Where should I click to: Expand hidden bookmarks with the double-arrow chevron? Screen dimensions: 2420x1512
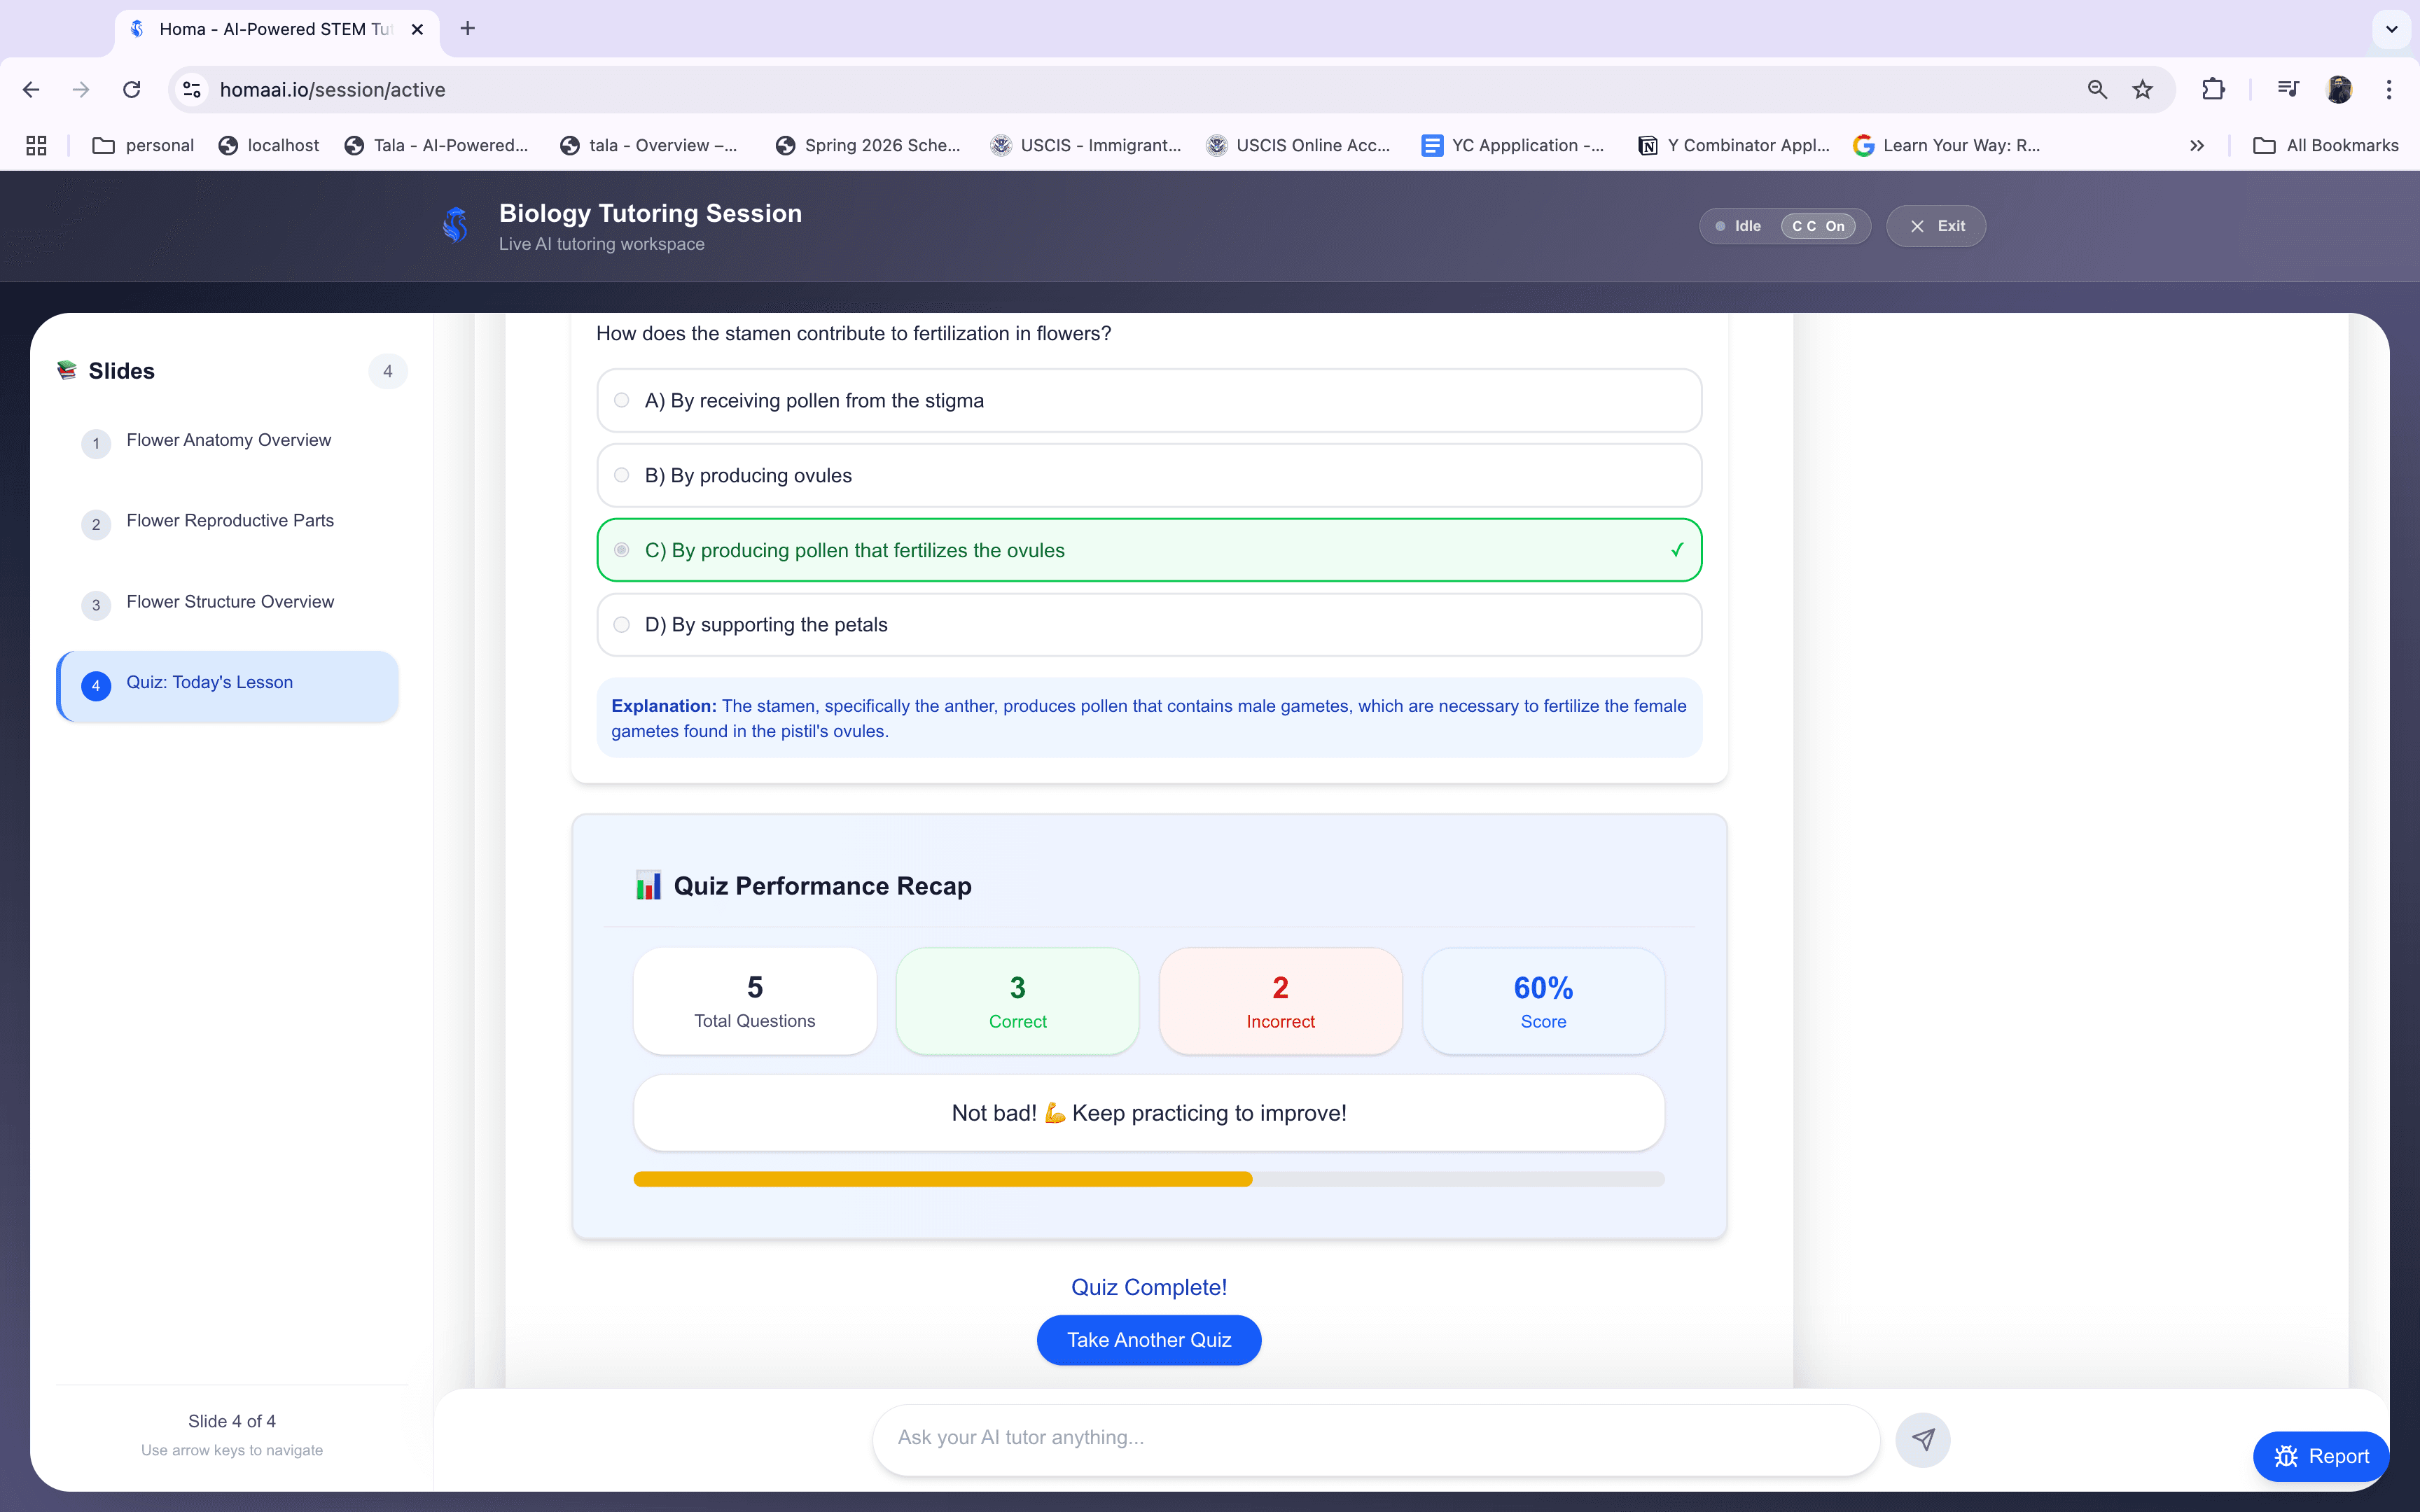(x=2197, y=145)
